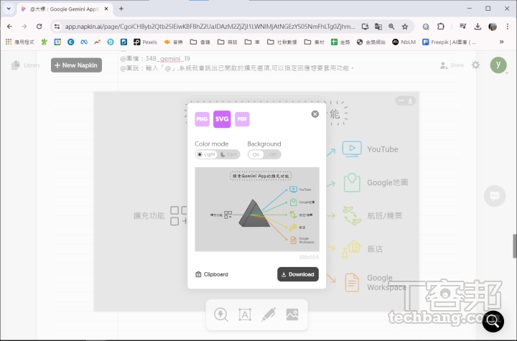This screenshot has width=517, height=341.
Task: Switch color mode to Light
Action: click(x=206, y=154)
